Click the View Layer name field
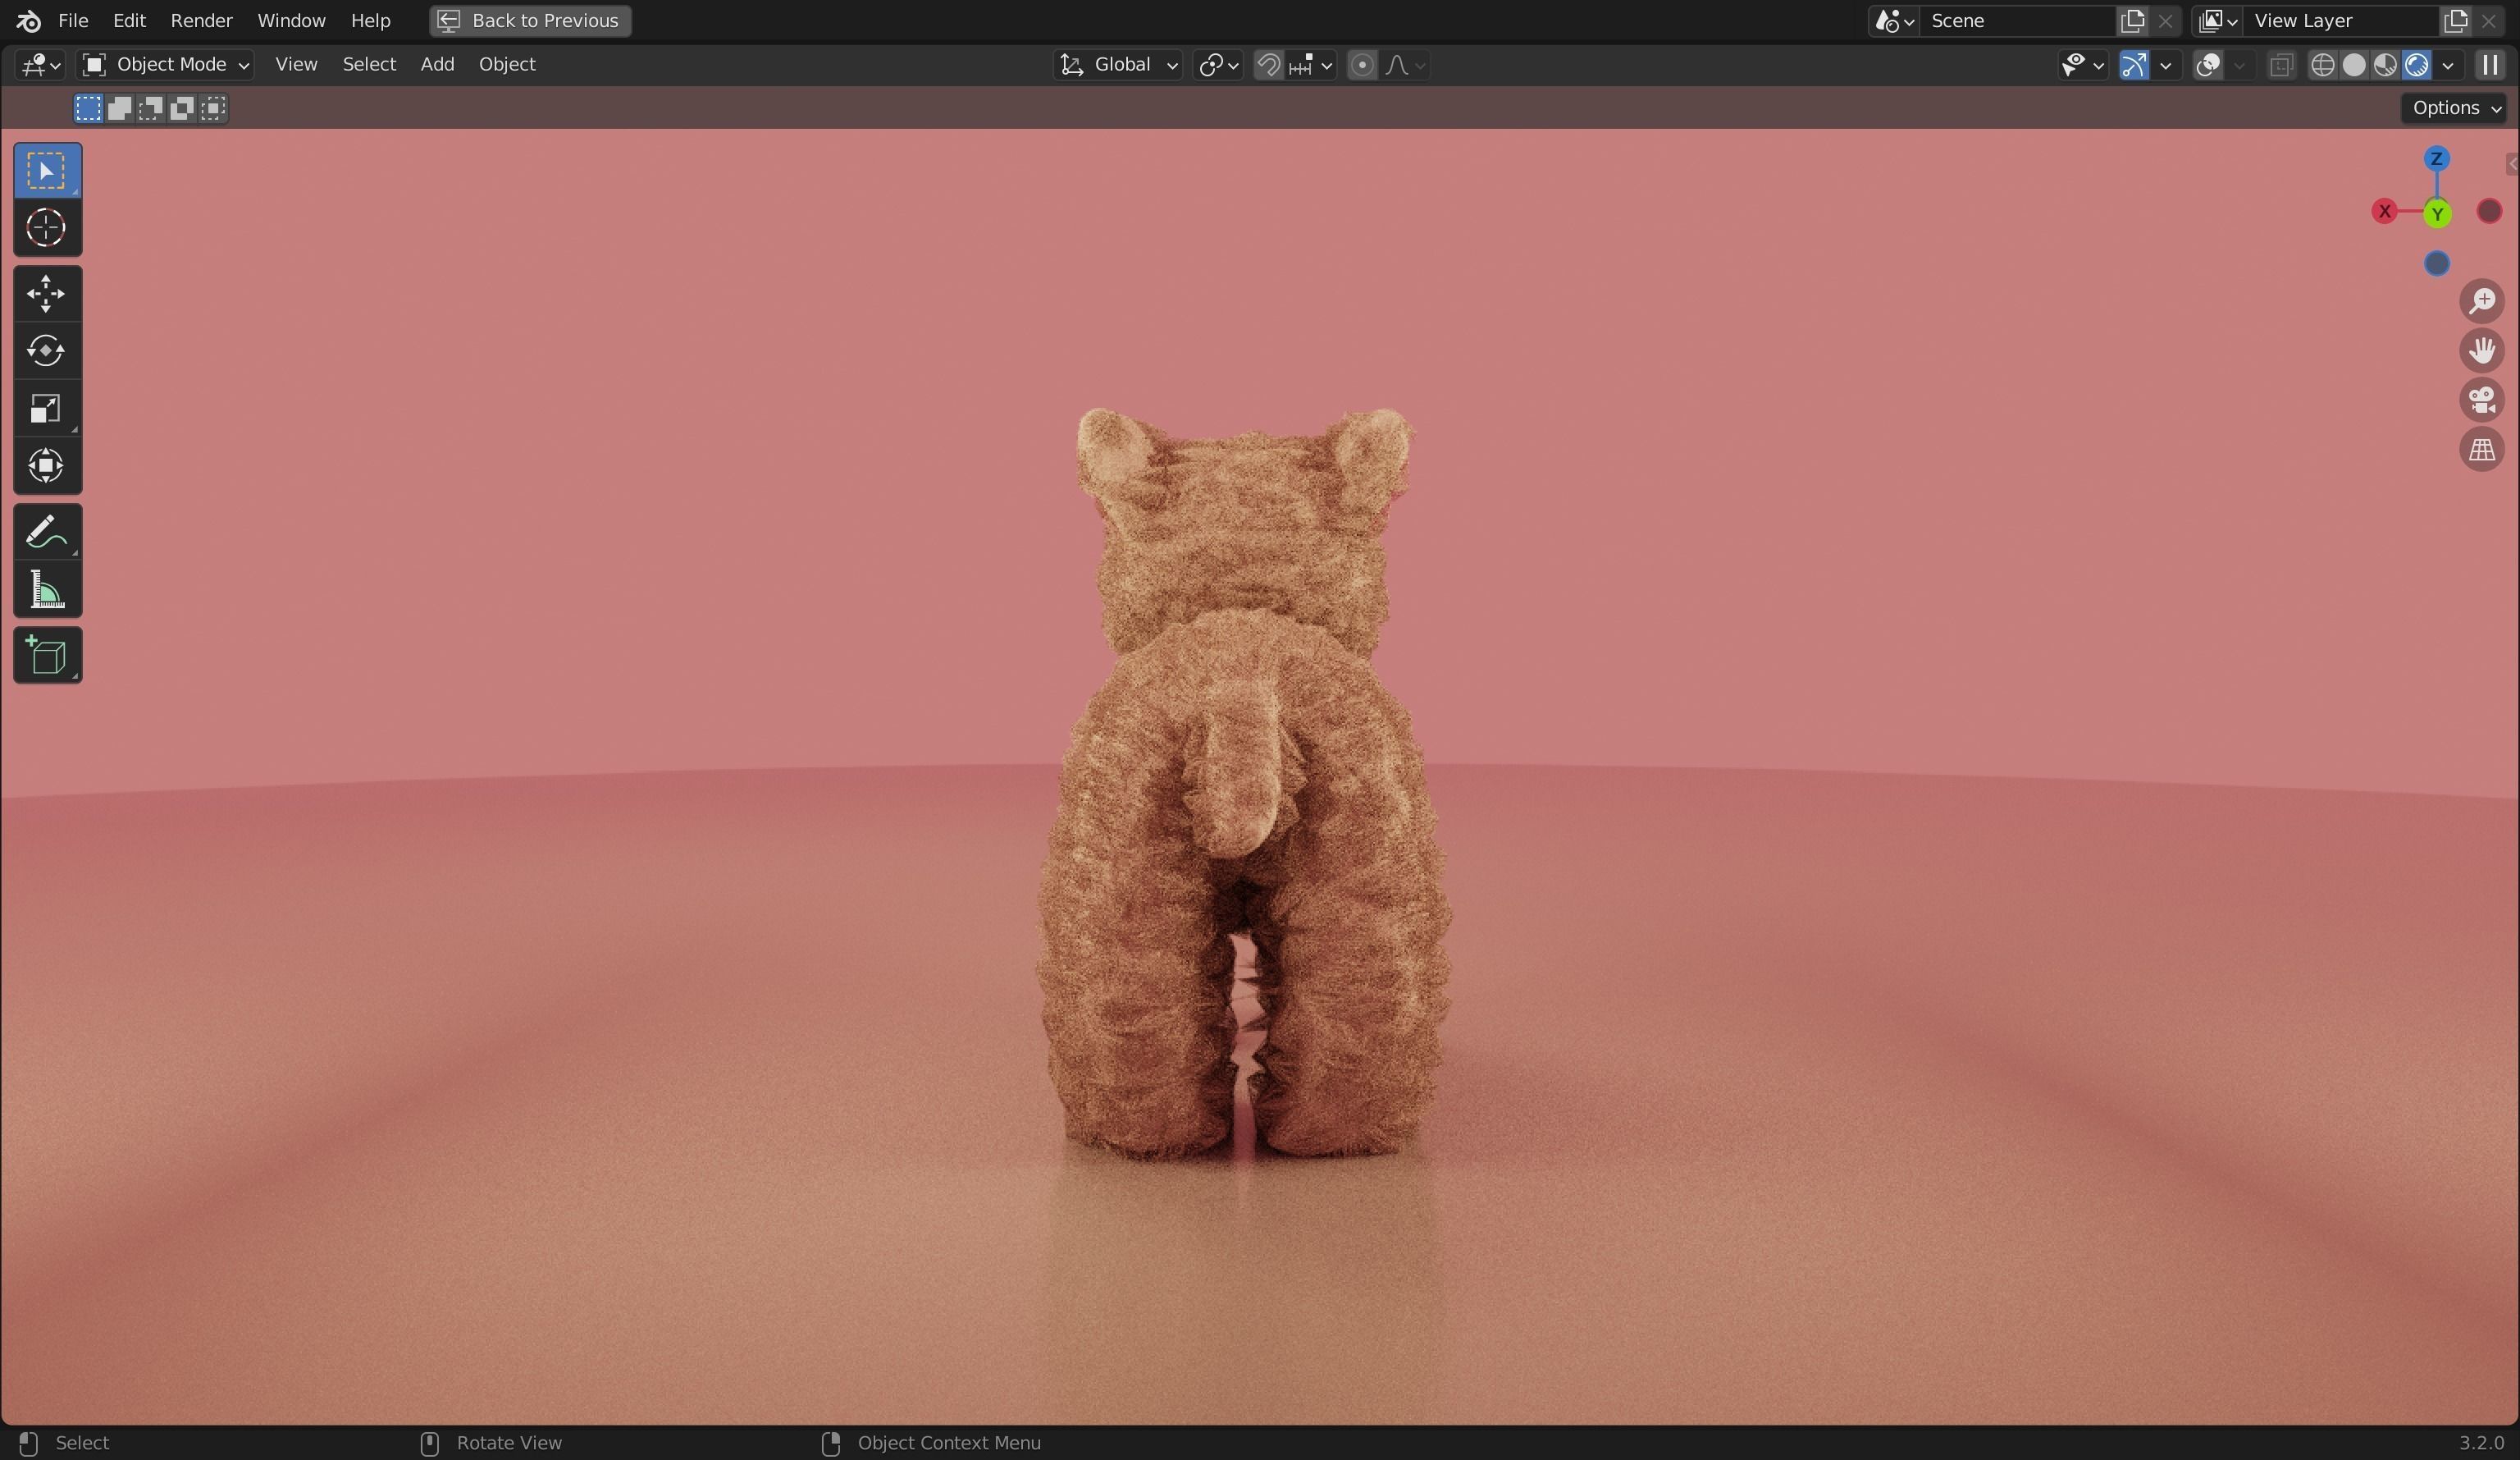The width and height of the screenshot is (2520, 1460). tap(2342, 20)
